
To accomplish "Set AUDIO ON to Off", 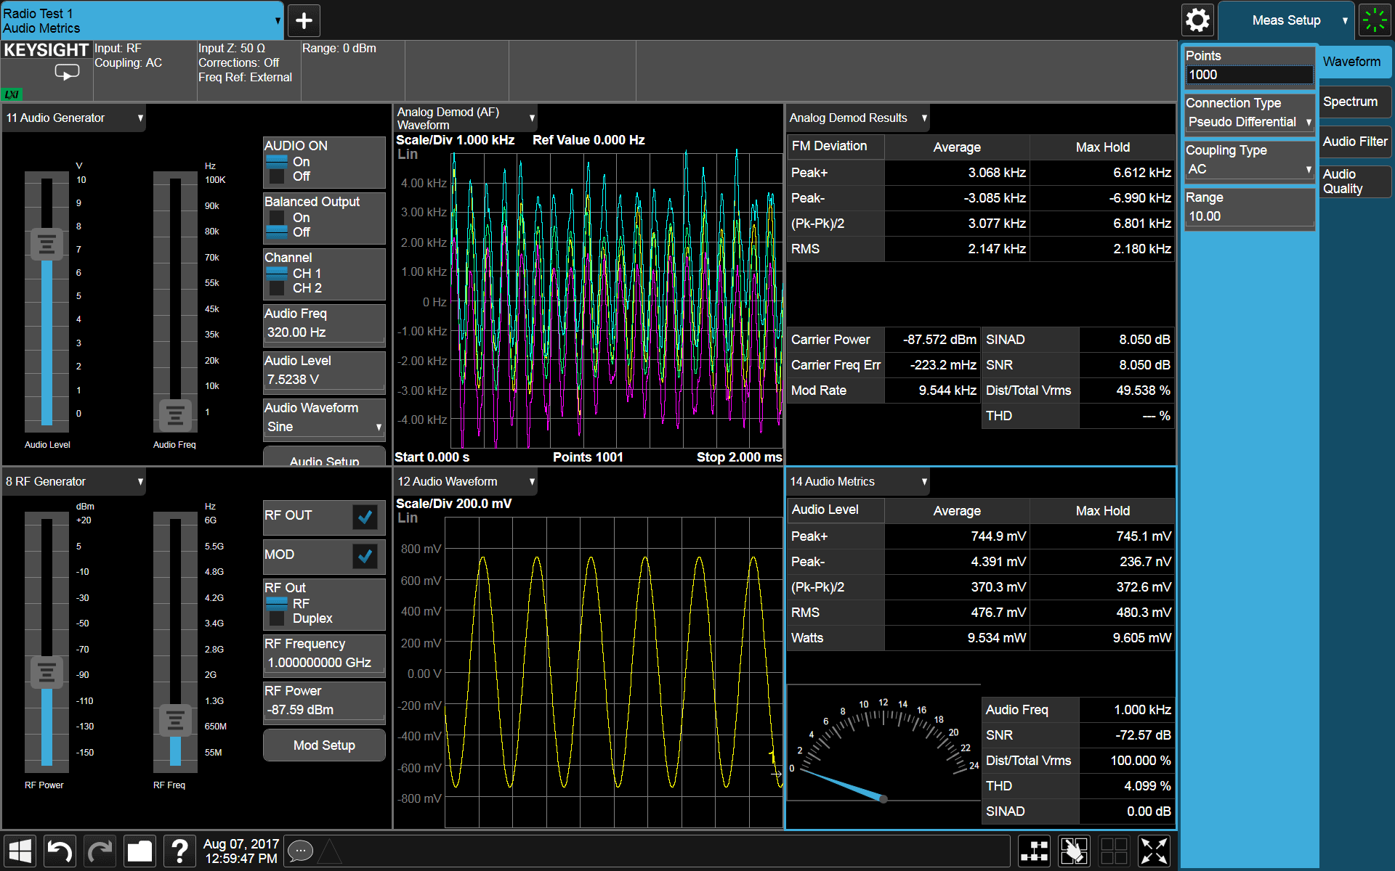I will tap(289, 176).
